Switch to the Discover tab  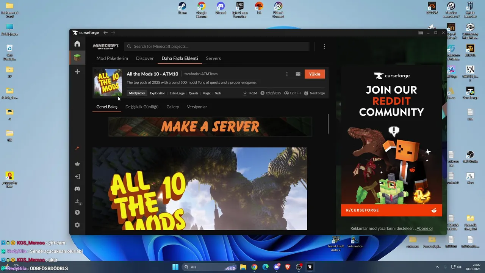click(x=145, y=58)
